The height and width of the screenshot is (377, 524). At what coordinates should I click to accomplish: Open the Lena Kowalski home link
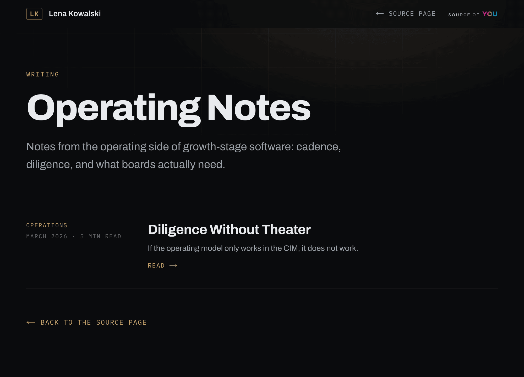pyautogui.click(x=75, y=14)
